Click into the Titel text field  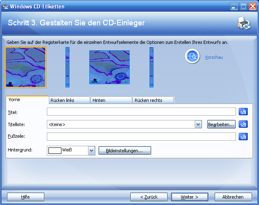pyautogui.click(x=141, y=112)
